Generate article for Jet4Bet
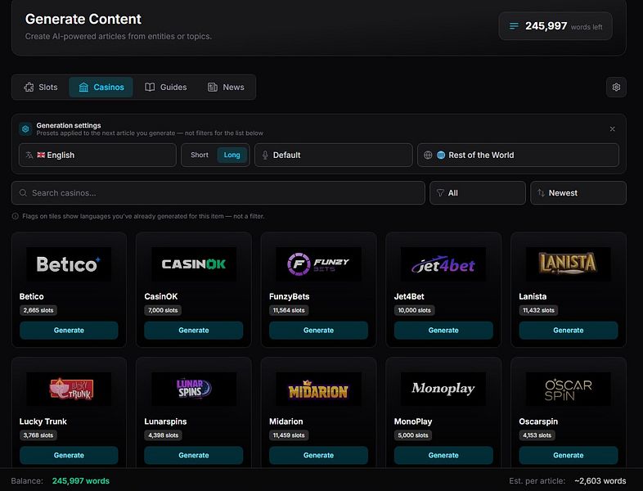Screen dimensions: 643x491 443,331
